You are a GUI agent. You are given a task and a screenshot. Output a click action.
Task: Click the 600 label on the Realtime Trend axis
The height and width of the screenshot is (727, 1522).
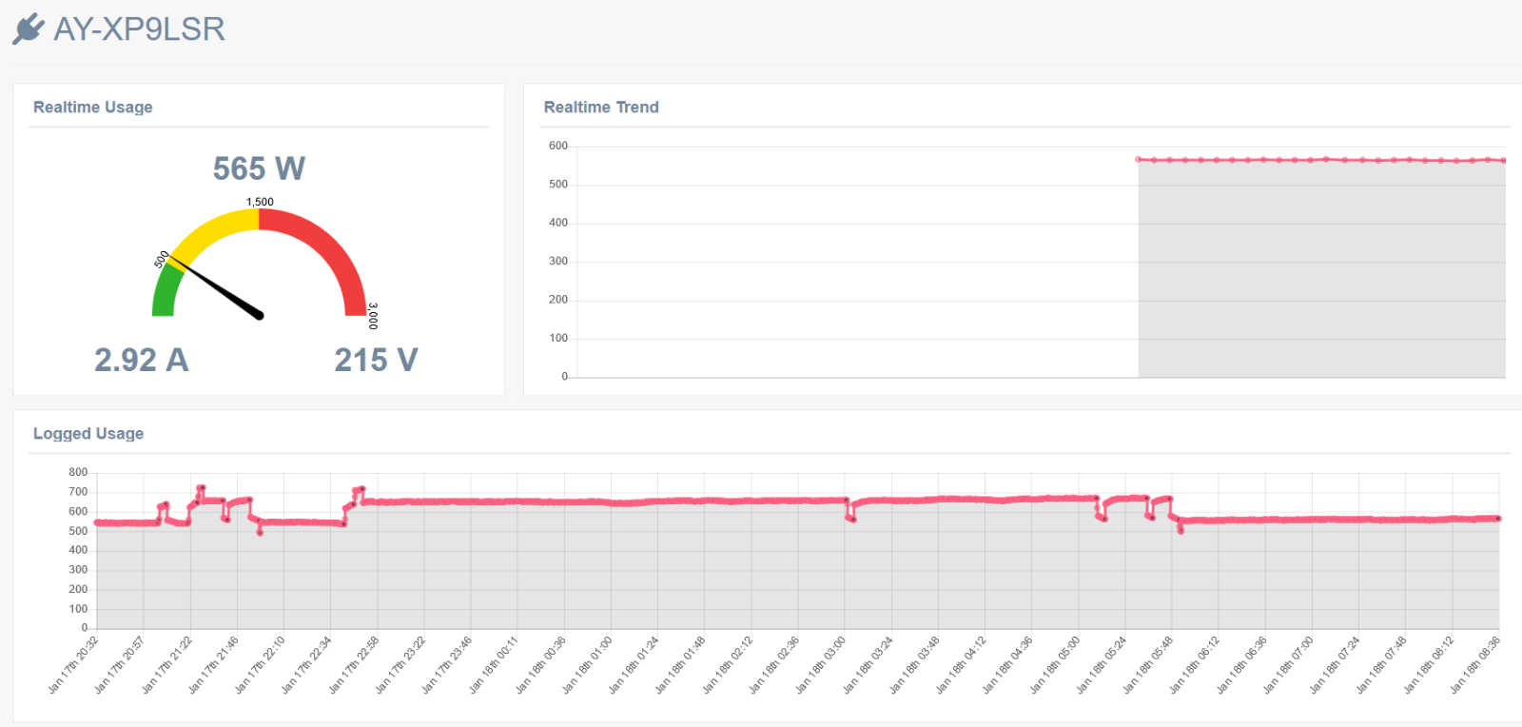tap(558, 147)
